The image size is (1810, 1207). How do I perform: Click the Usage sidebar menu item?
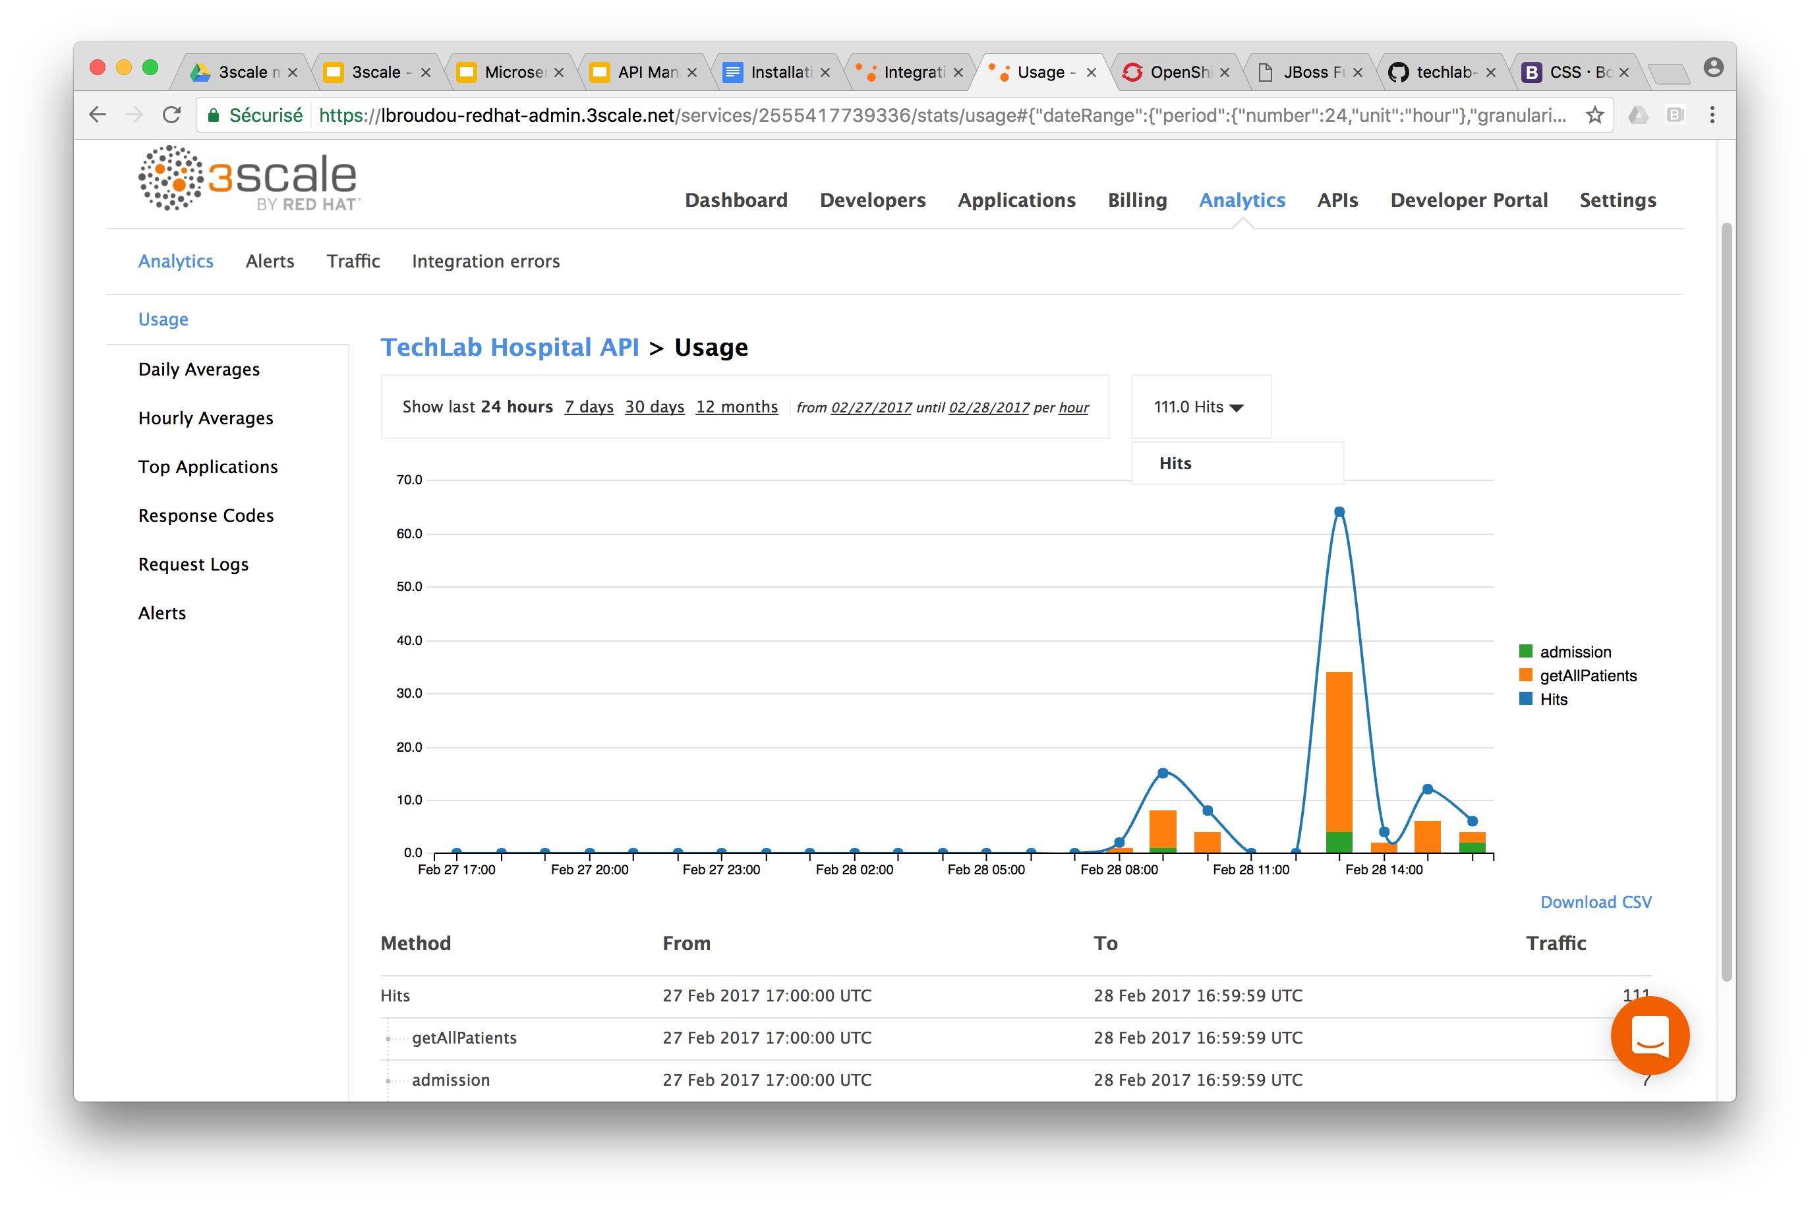pos(161,320)
